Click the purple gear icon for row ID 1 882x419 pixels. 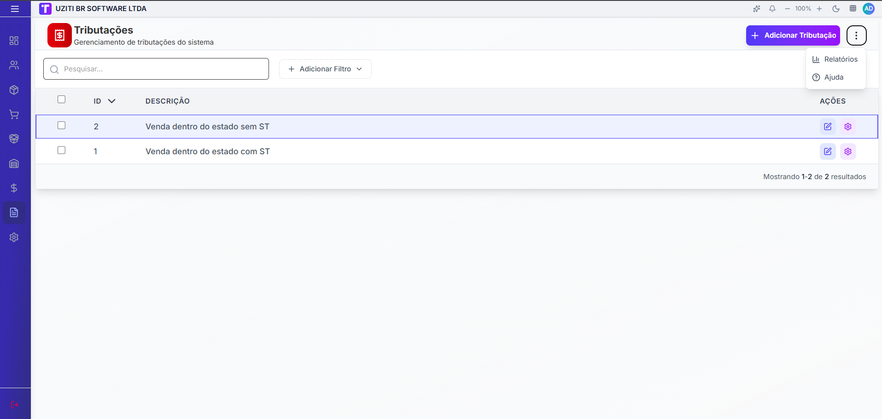[848, 151]
